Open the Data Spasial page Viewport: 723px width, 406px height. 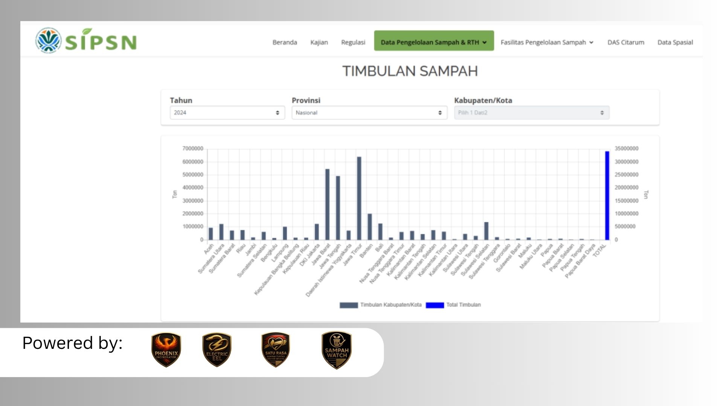[x=675, y=42]
